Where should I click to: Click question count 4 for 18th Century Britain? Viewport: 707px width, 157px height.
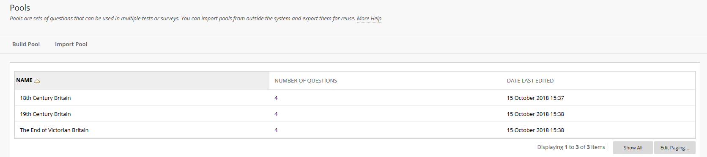pyautogui.click(x=276, y=98)
